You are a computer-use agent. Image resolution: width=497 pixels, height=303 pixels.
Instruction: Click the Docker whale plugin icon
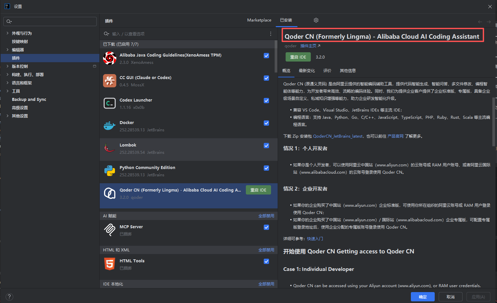coord(110,126)
